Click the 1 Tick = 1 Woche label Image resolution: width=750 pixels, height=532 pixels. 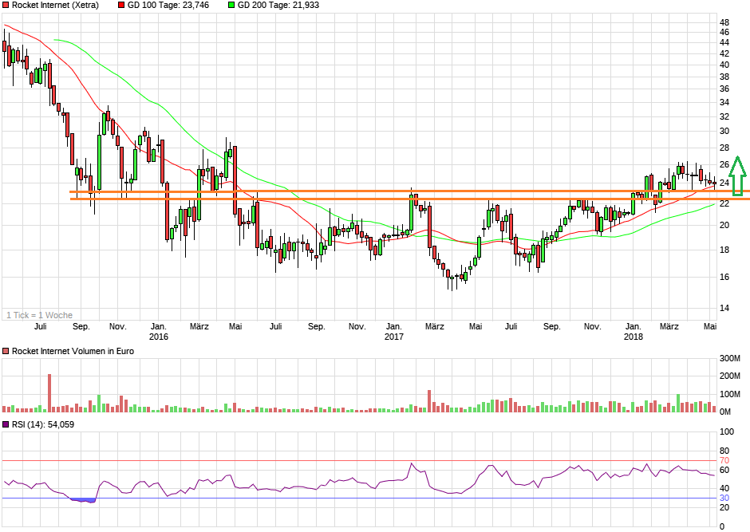click(40, 314)
